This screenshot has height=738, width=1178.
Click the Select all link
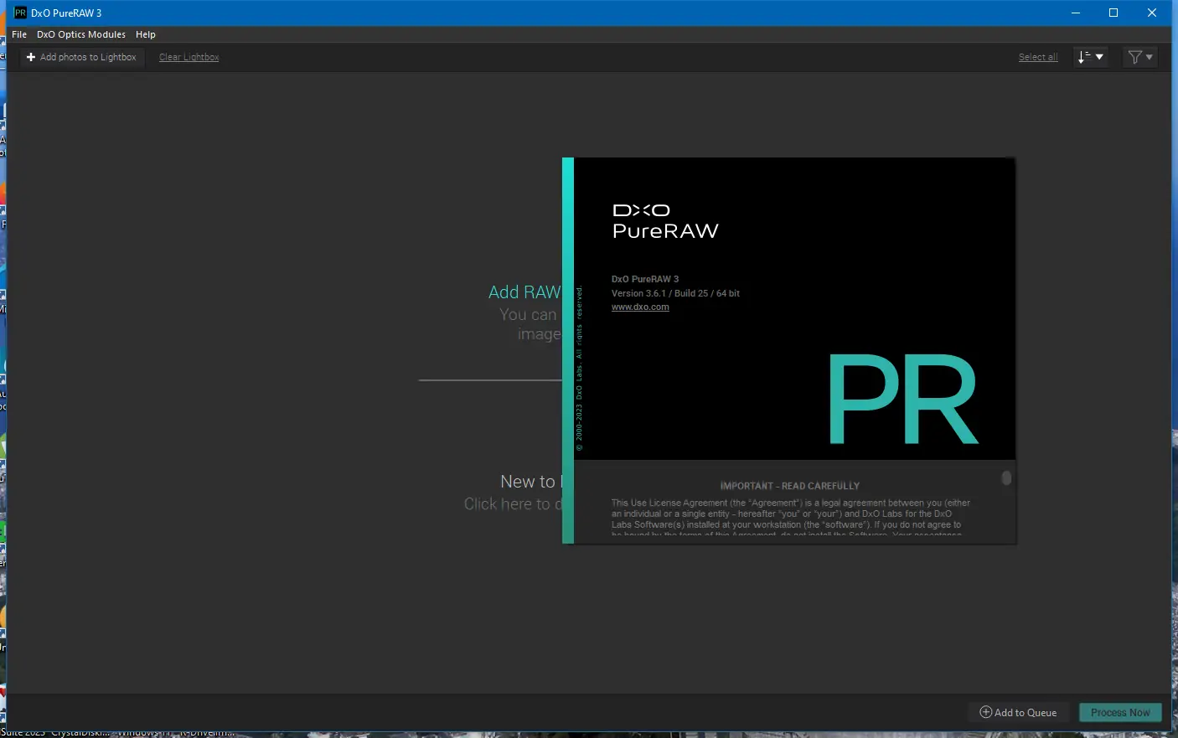pyautogui.click(x=1038, y=57)
